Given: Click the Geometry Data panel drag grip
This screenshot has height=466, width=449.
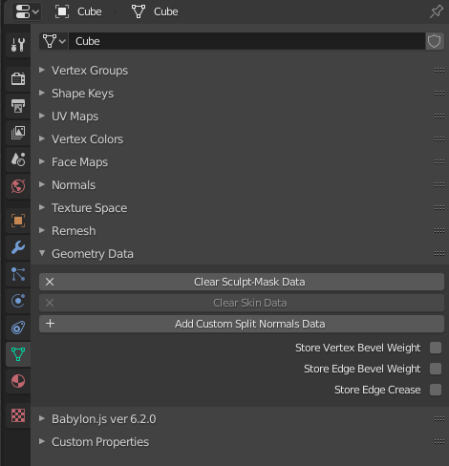Looking at the screenshot, I should coord(439,254).
